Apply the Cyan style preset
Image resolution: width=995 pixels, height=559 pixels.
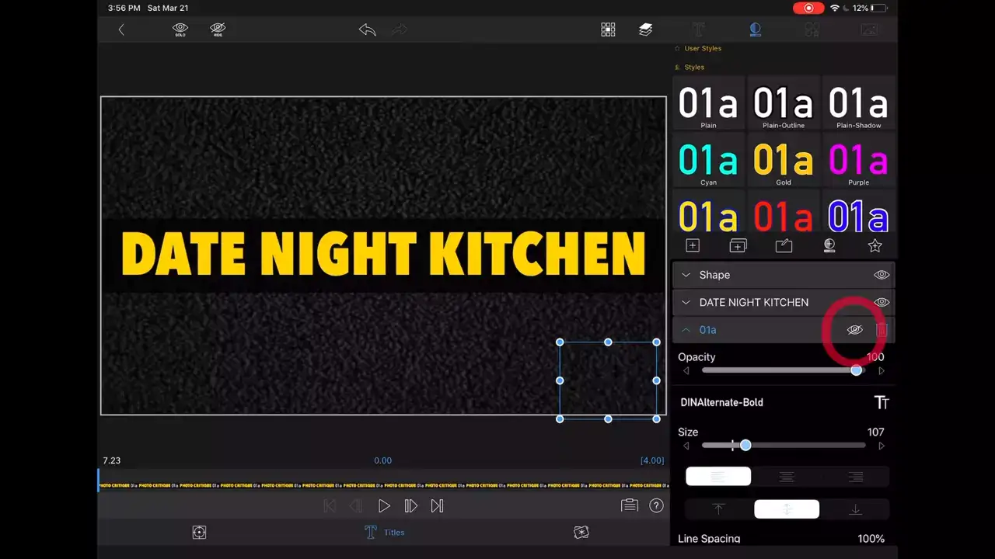pos(708,161)
